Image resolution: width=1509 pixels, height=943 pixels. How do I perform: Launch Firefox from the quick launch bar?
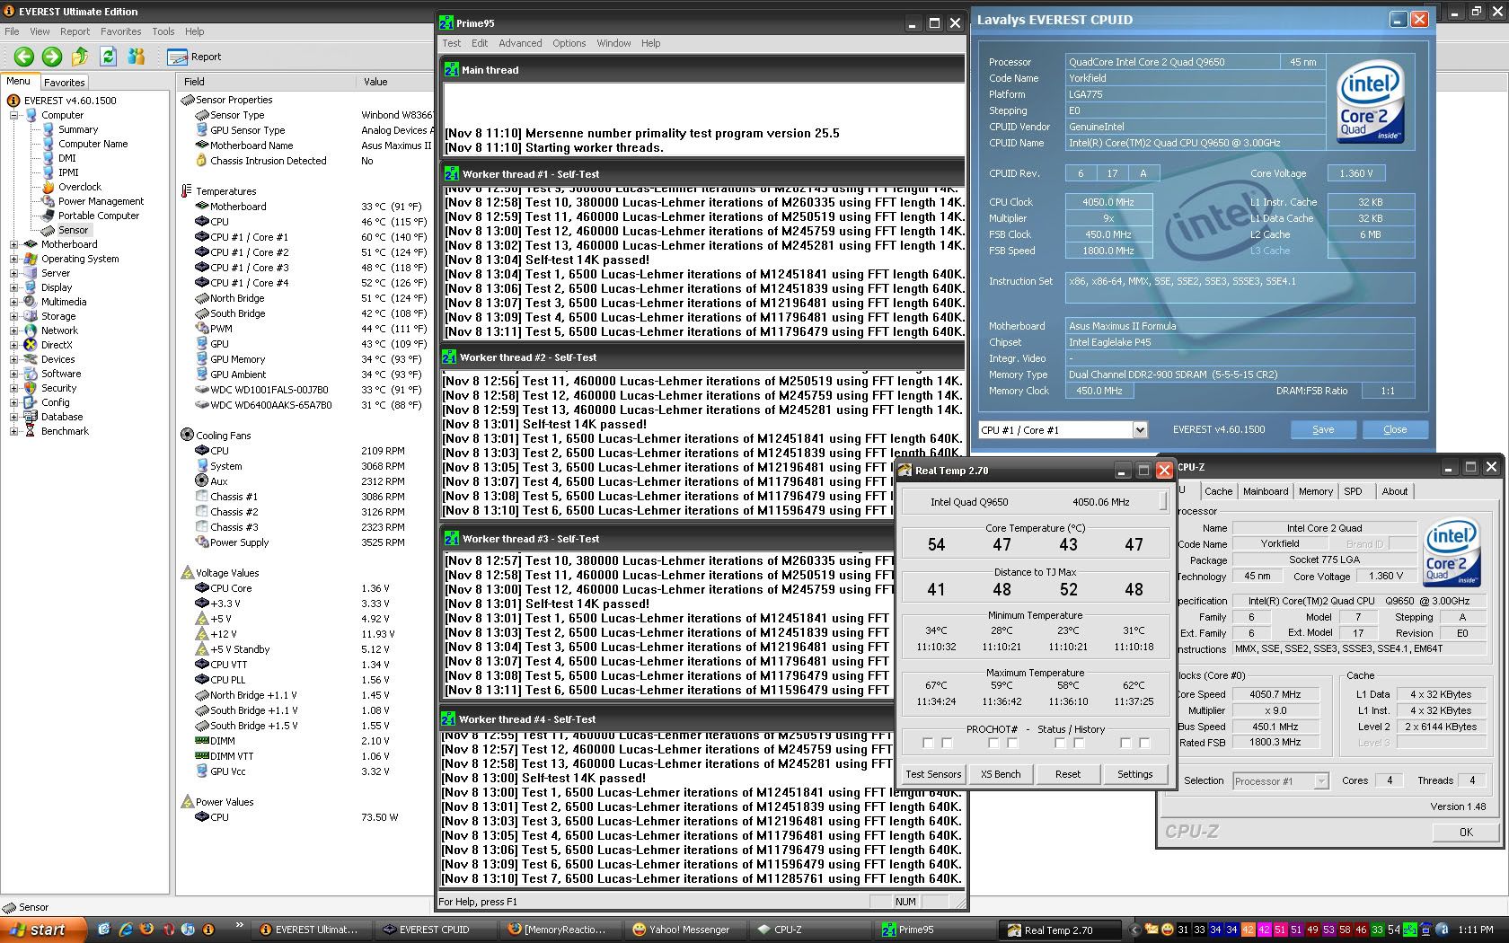coord(146,930)
